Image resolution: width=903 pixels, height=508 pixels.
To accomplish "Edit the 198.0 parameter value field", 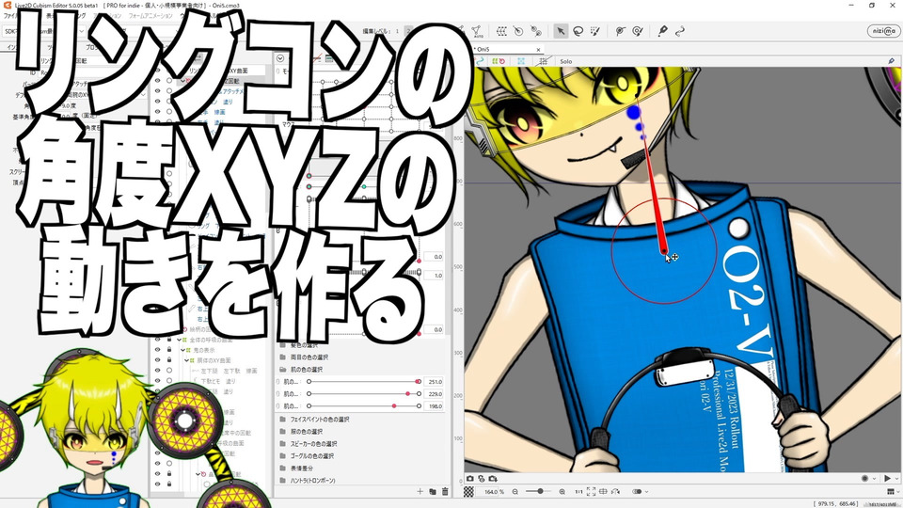I will [434, 406].
